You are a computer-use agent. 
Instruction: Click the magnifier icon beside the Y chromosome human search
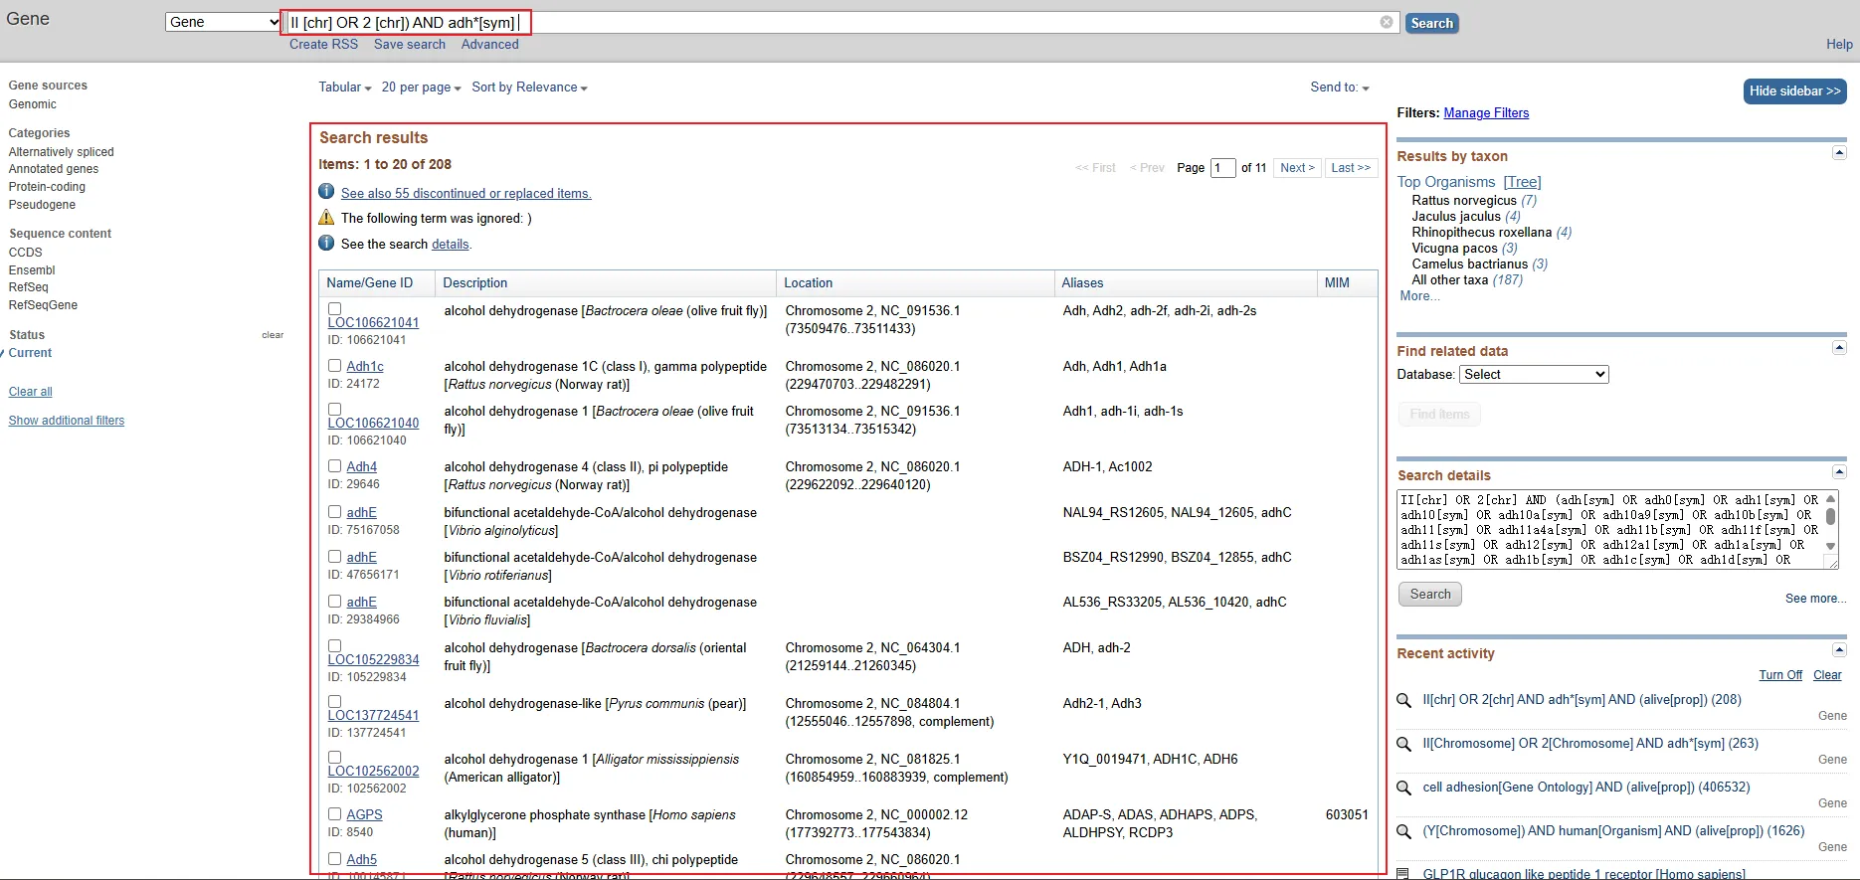point(1403,831)
